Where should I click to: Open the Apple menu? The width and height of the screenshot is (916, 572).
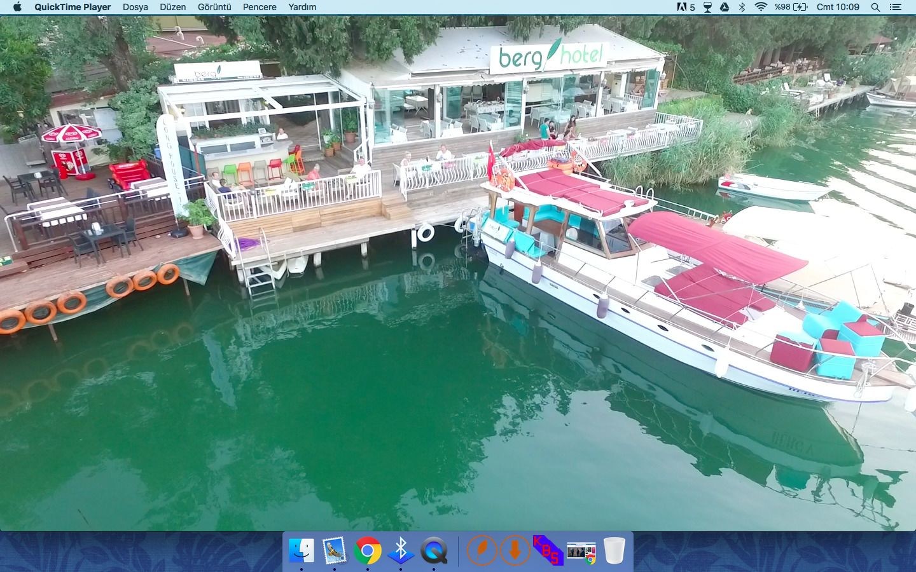coord(17,7)
